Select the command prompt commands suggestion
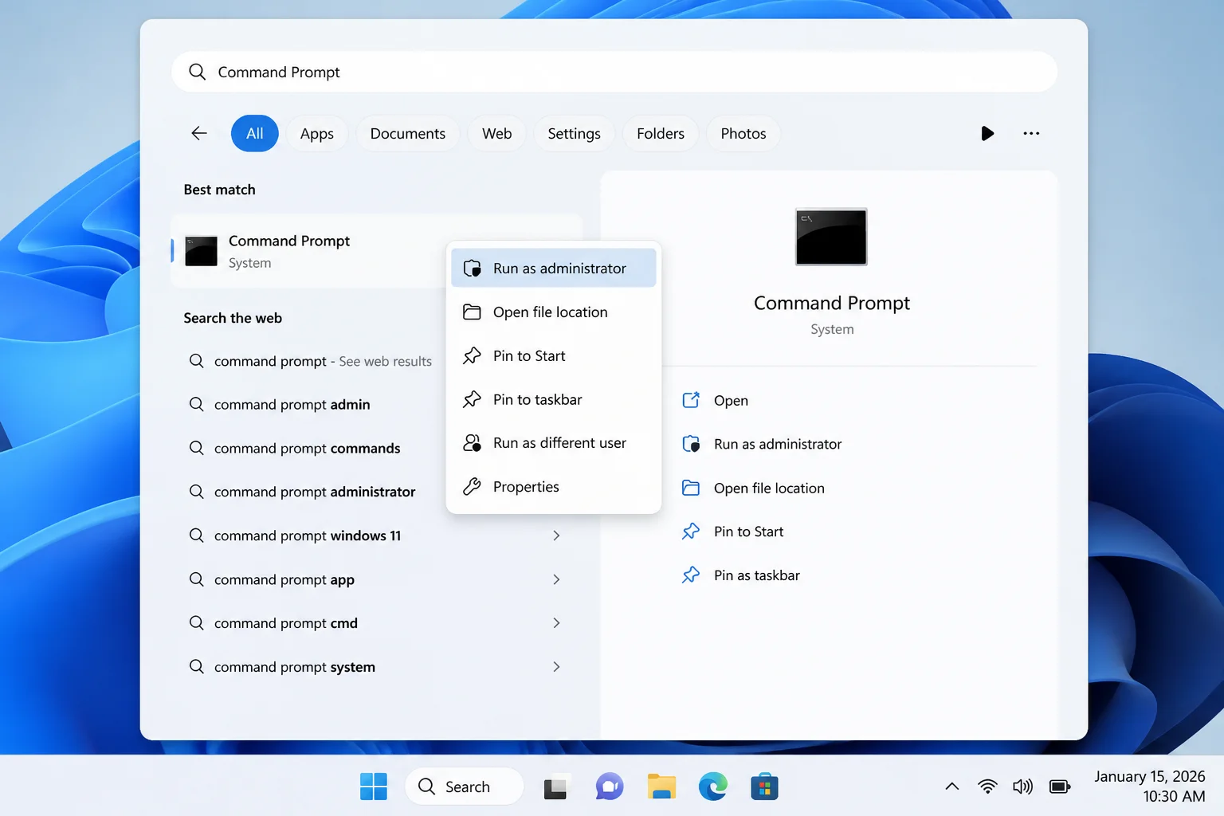The image size is (1224, 816). coord(307,448)
